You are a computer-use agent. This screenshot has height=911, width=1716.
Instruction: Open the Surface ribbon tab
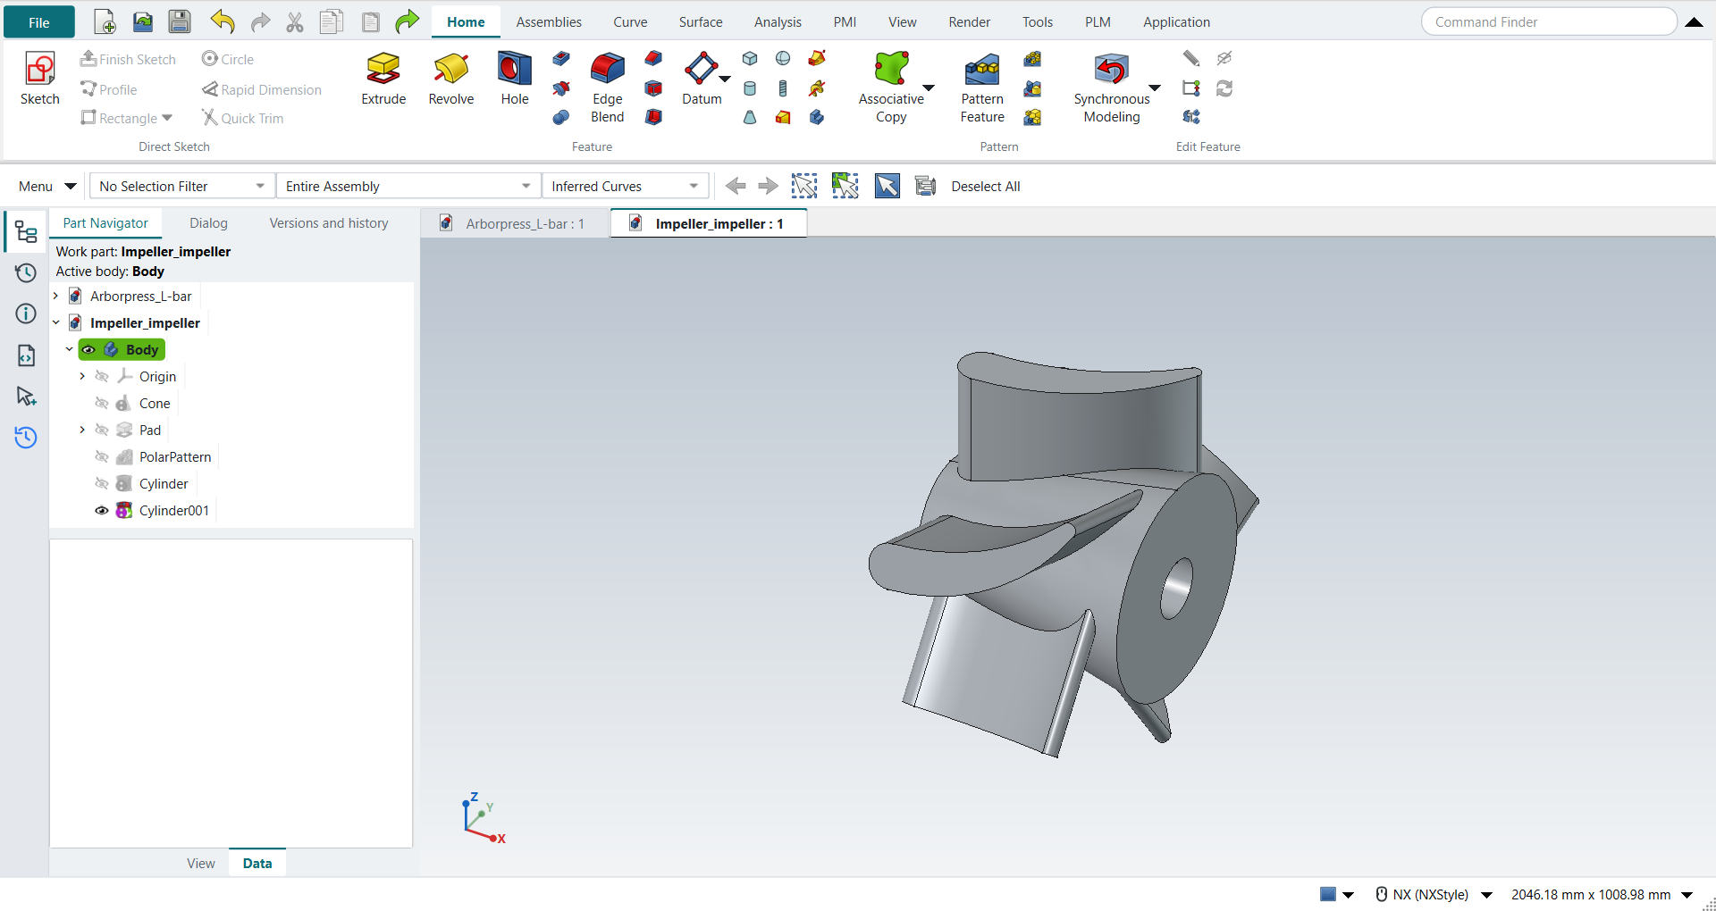tap(701, 22)
